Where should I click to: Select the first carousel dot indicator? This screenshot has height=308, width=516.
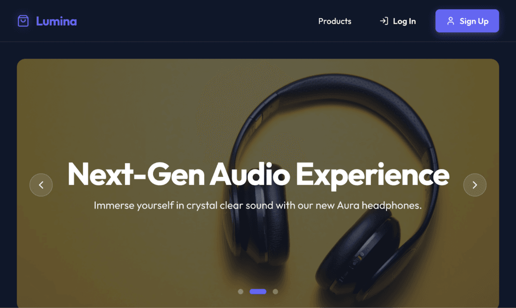click(240, 291)
